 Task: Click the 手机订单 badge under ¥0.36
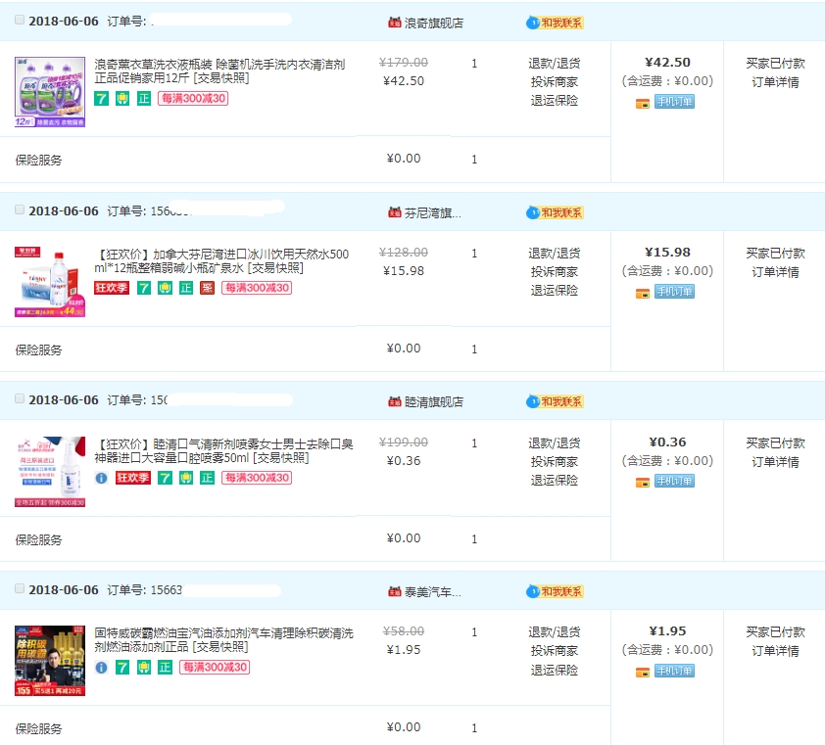tap(674, 481)
